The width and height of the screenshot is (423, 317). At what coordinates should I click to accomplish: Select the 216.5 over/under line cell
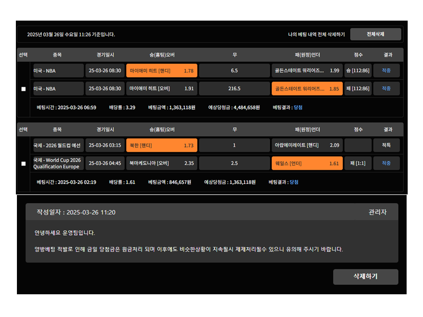point(234,89)
